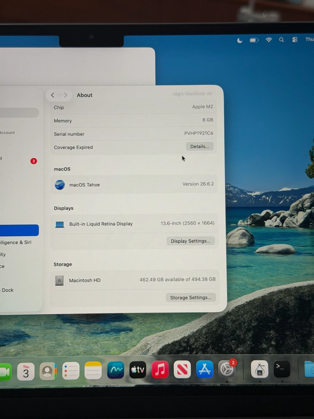This screenshot has width=314, height=419.
Task: Open Control Center menu bar icon
Action: pyautogui.click(x=295, y=40)
